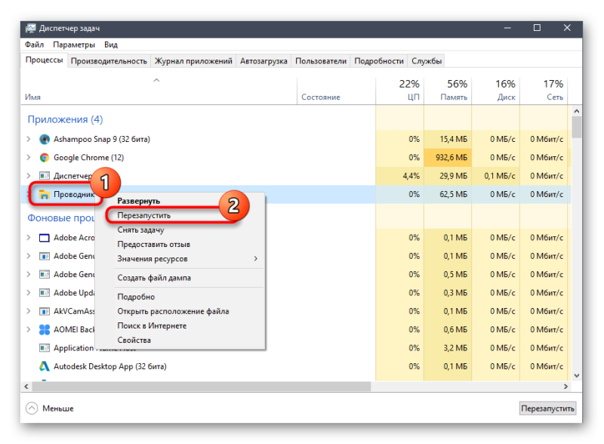Click the Adobe Update process icon
Image resolution: width=604 pixels, height=444 pixels.
click(x=45, y=293)
